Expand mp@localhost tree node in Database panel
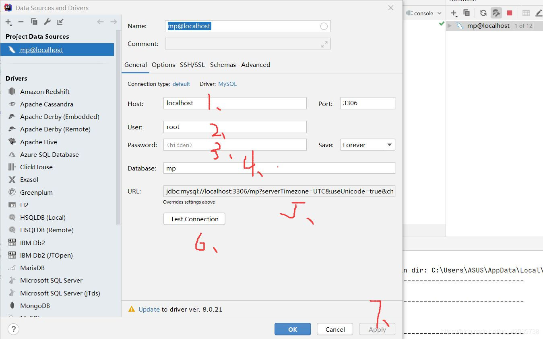This screenshot has height=339, width=543. 450,26
